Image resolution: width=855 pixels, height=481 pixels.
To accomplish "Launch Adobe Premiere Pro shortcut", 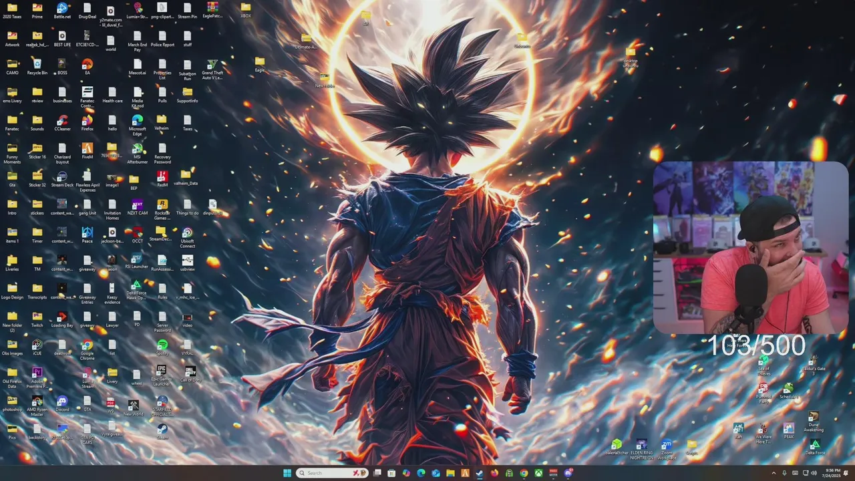I will pyautogui.click(x=37, y=377).
